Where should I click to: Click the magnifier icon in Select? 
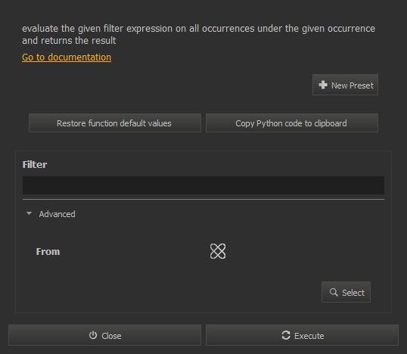(x=334, y=292)
